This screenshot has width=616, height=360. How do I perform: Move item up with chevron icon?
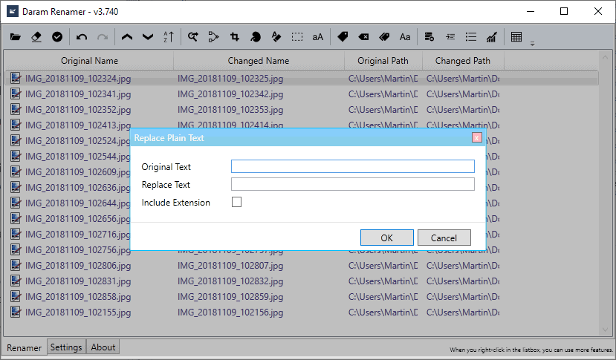(127, 37)
